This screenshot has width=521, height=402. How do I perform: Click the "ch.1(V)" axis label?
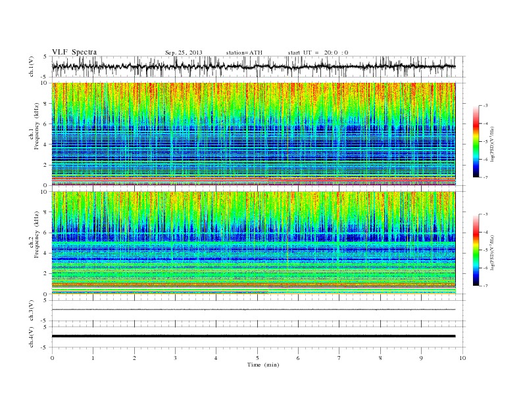tap(32, 66)
